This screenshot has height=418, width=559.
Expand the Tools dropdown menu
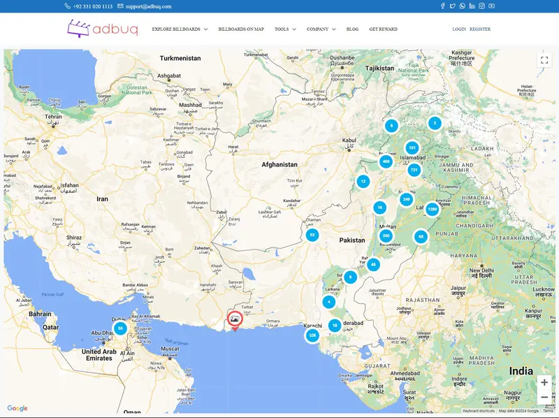pyautogui.click(x=285, y=29)
